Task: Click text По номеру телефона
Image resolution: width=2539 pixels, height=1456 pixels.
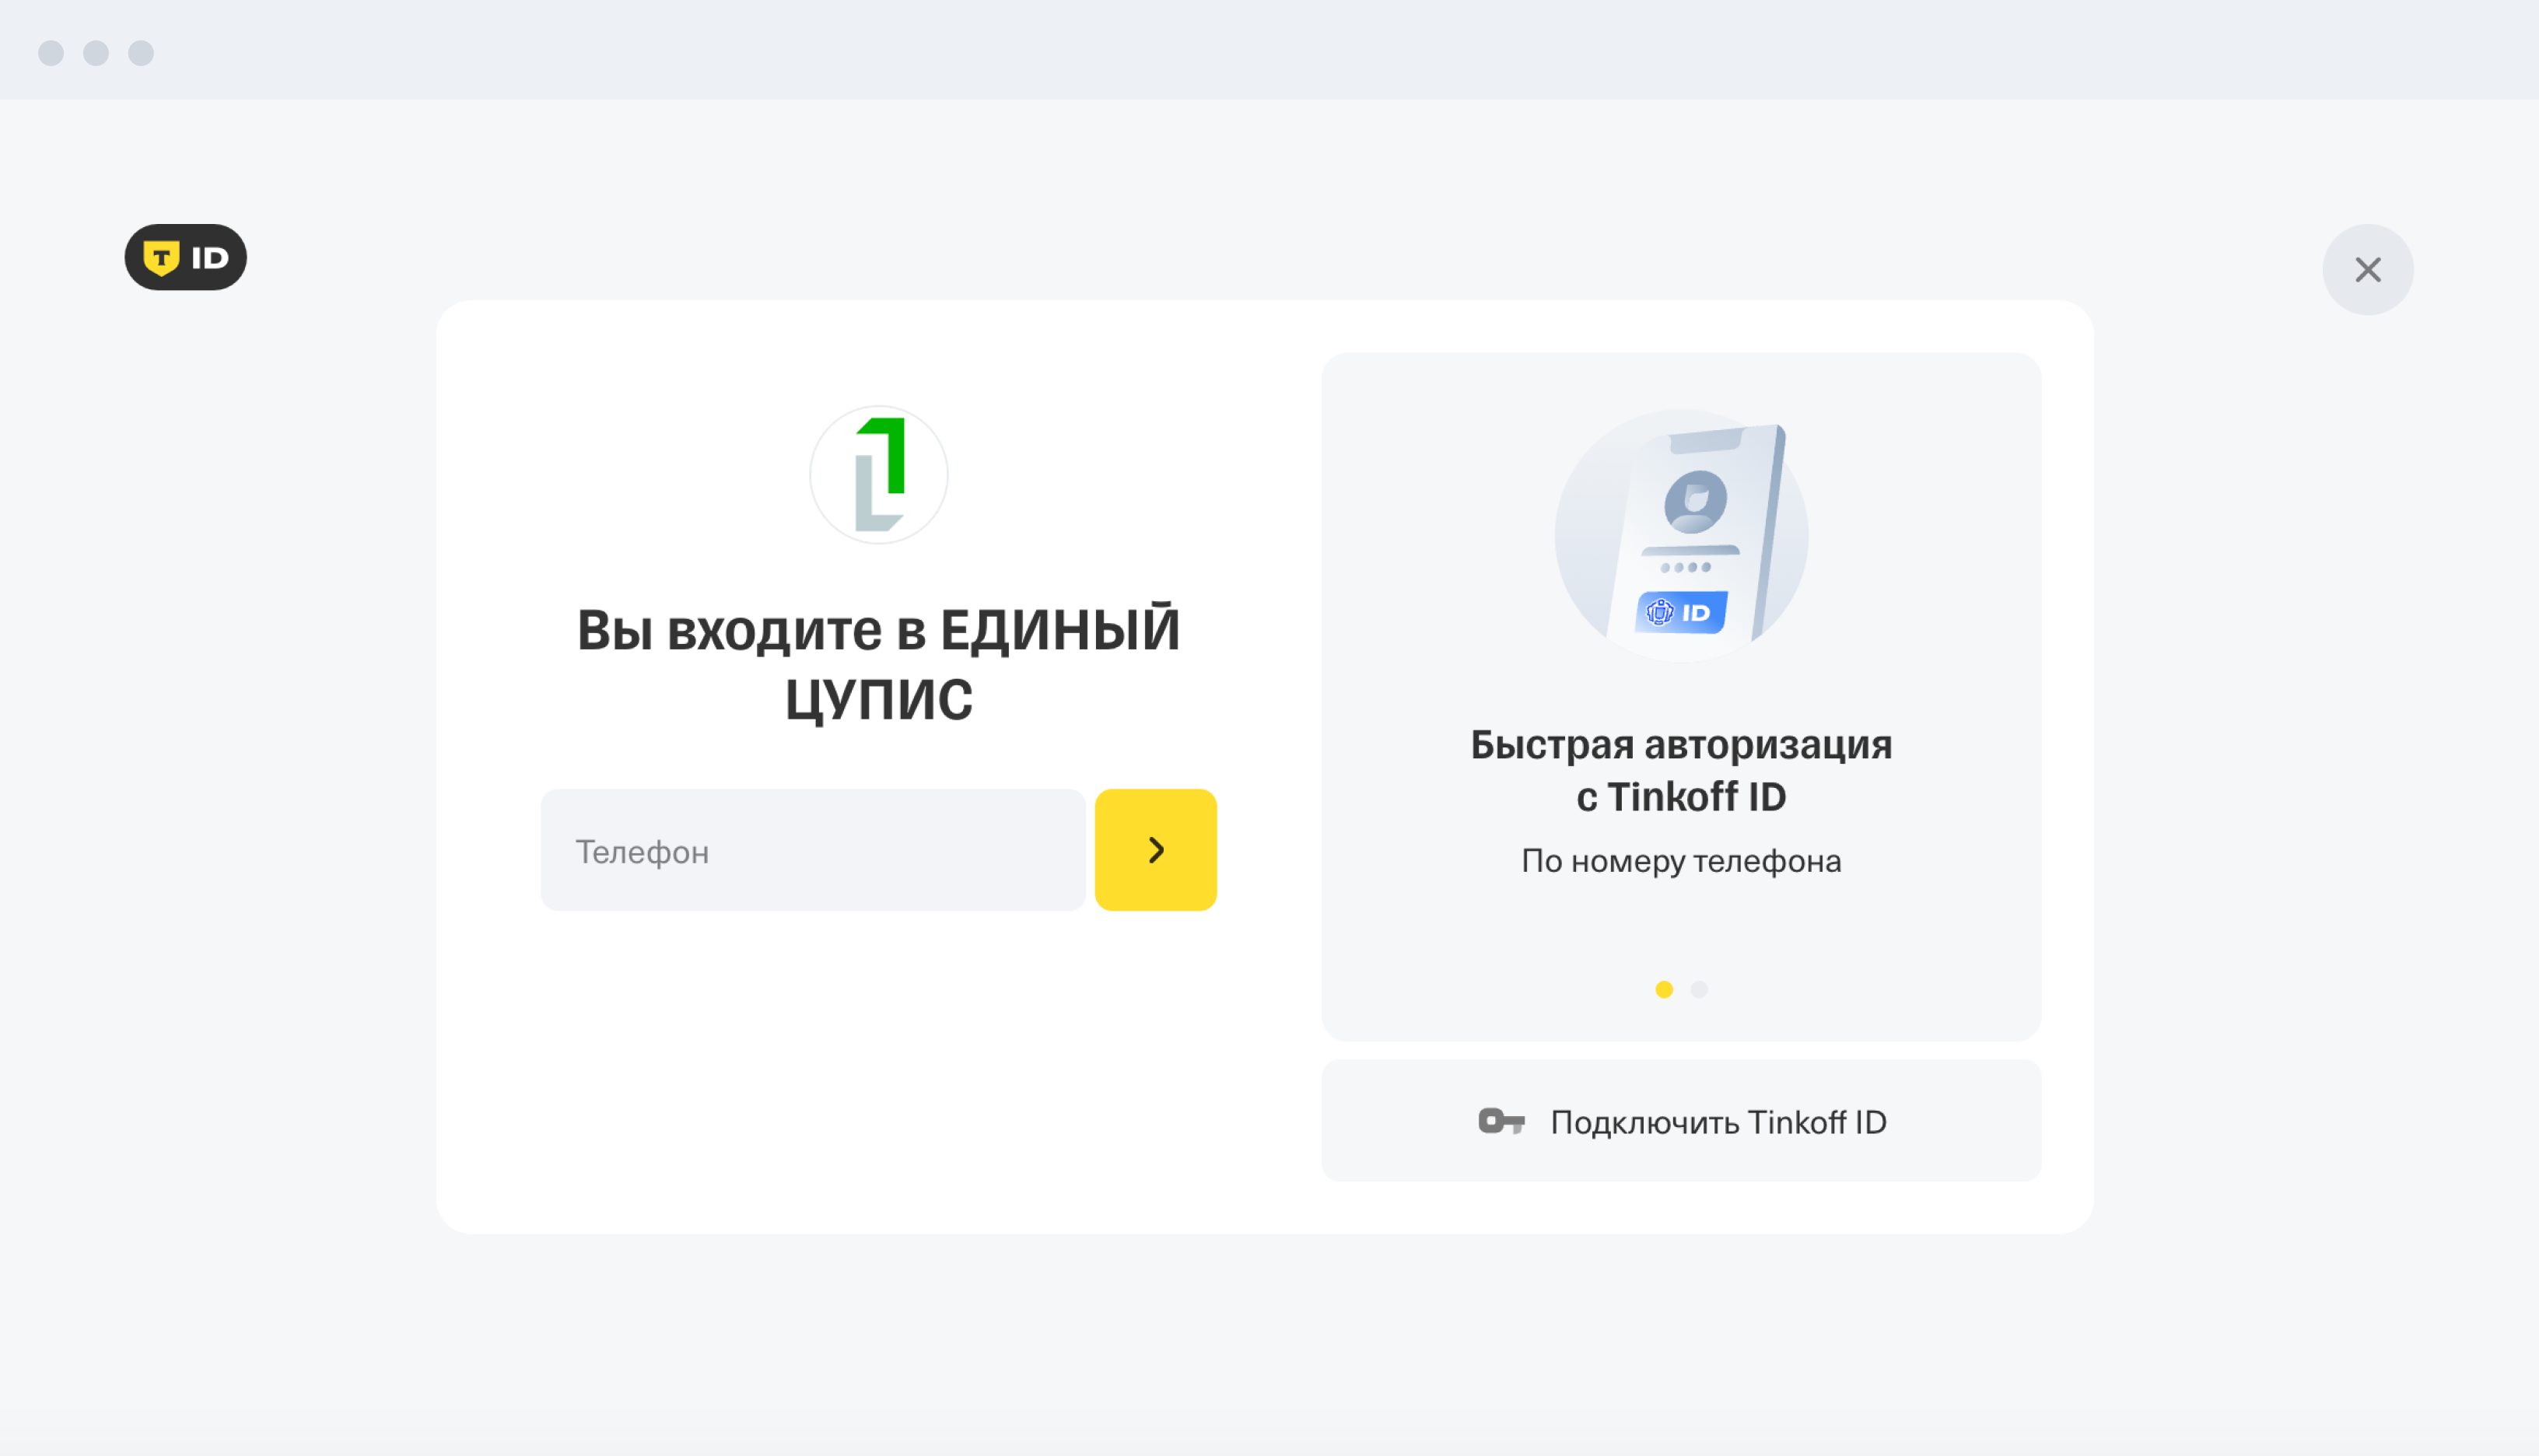Action: [1680, 861]
